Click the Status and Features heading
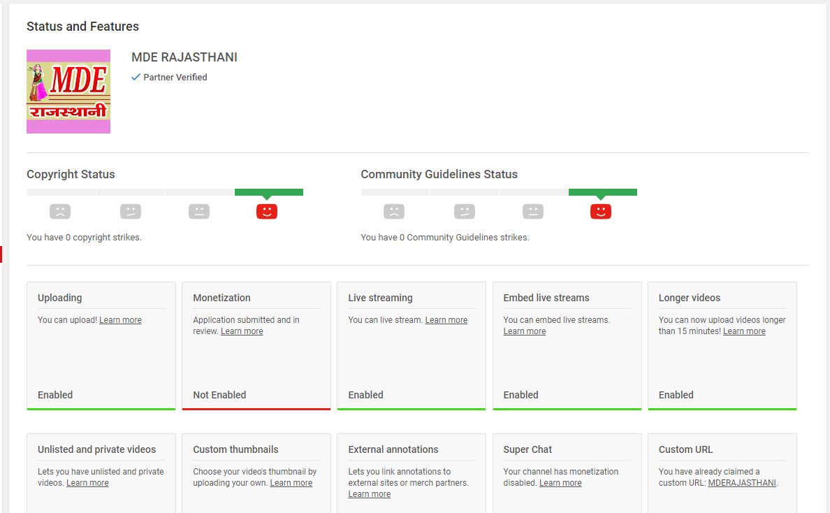Screen dimensions: 830x513 (x=82, y=27)
